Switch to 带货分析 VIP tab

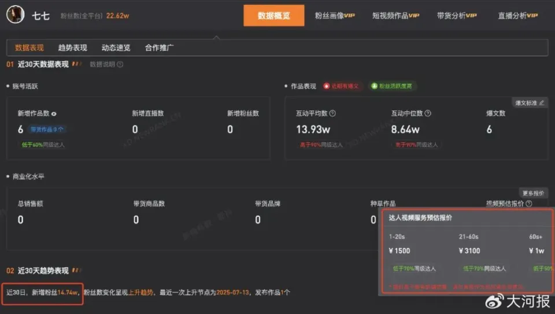pos(457,16)
